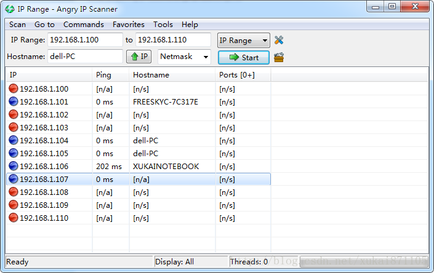
Task: Open the fetchers toolbox icon
Action: point(279,57)
